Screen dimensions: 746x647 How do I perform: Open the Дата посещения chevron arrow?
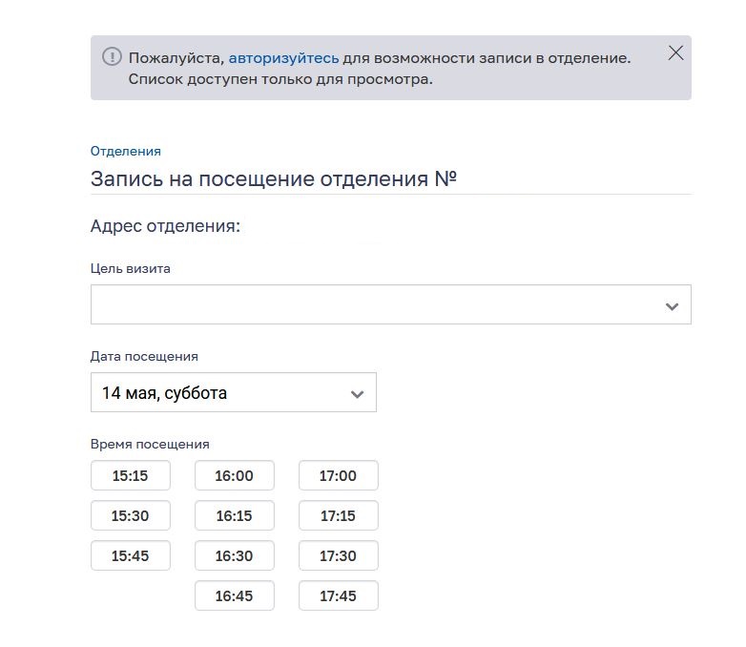358,394
